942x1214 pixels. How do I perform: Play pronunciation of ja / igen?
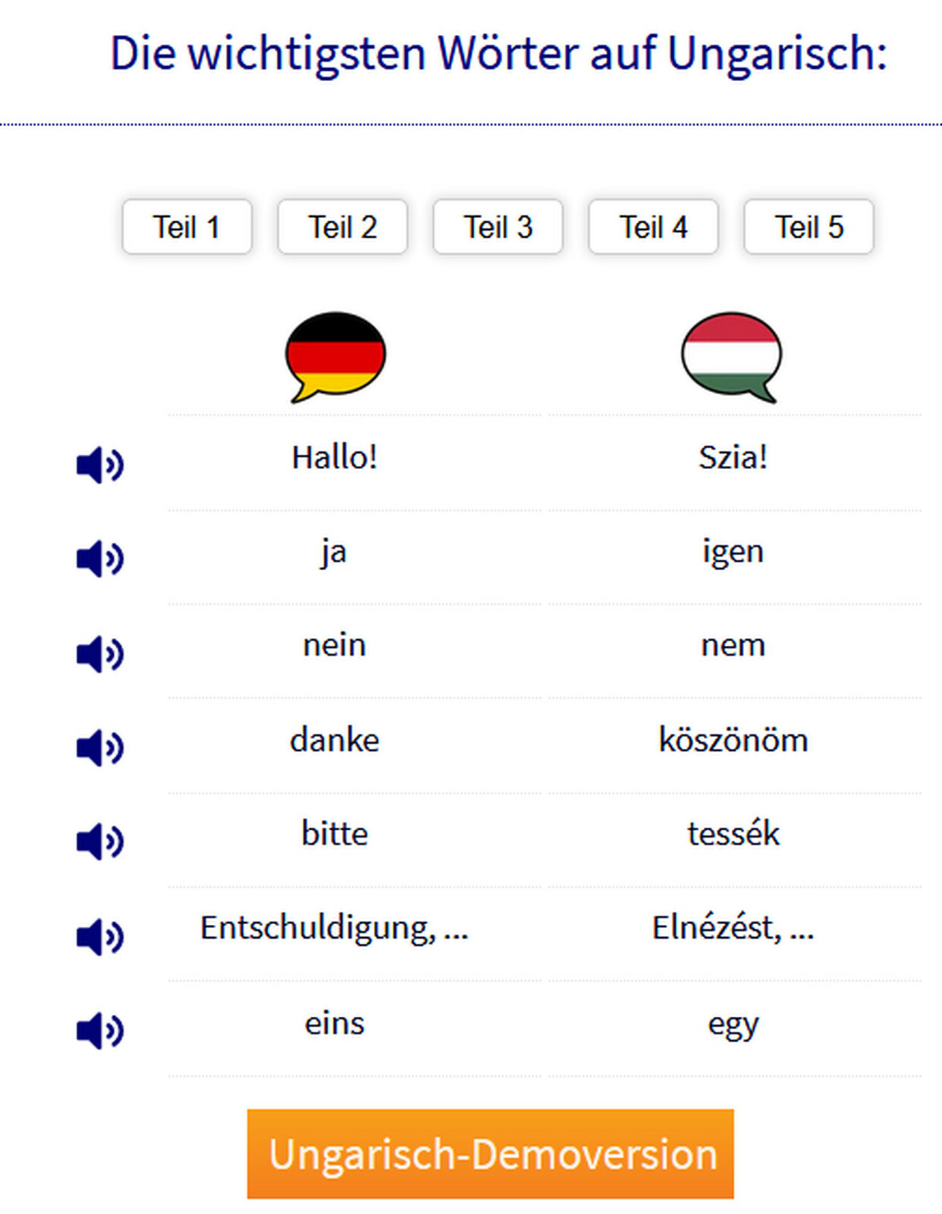tap(99, 559)
